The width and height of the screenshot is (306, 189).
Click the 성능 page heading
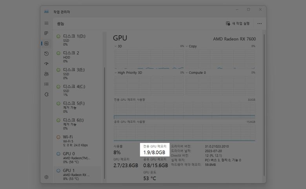coord(60,24)
